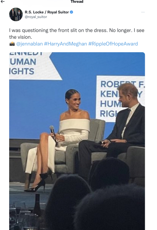Open the #RippleOfHopeAward hashtag
The width and height of the screenshot is (157, 230).
tap(113, 44)
